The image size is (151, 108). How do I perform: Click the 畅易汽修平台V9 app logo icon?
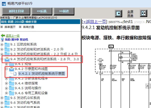pos(4,4)
